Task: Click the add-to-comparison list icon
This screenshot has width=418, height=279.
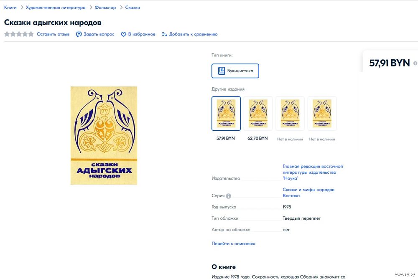Action: point(164,34)
